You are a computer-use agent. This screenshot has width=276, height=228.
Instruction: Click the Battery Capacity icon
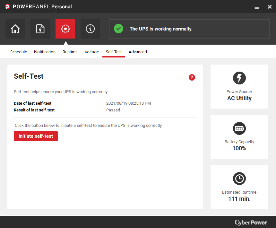(239, 128)
